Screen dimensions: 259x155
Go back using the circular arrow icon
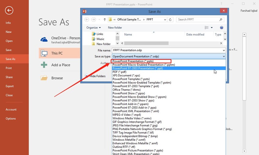9,10
